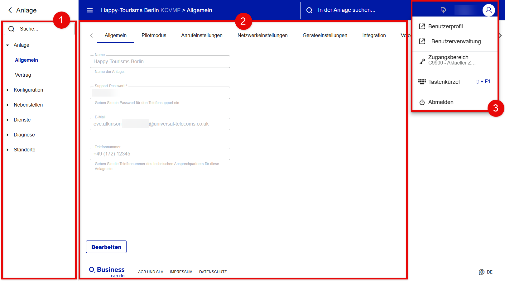Click the globe language icon DE

[x=482, y=272]
